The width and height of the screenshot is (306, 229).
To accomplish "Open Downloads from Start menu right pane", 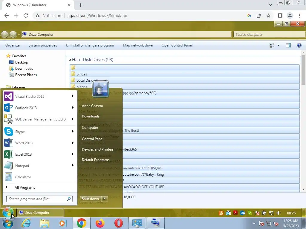I will click(x=91, y=116).
